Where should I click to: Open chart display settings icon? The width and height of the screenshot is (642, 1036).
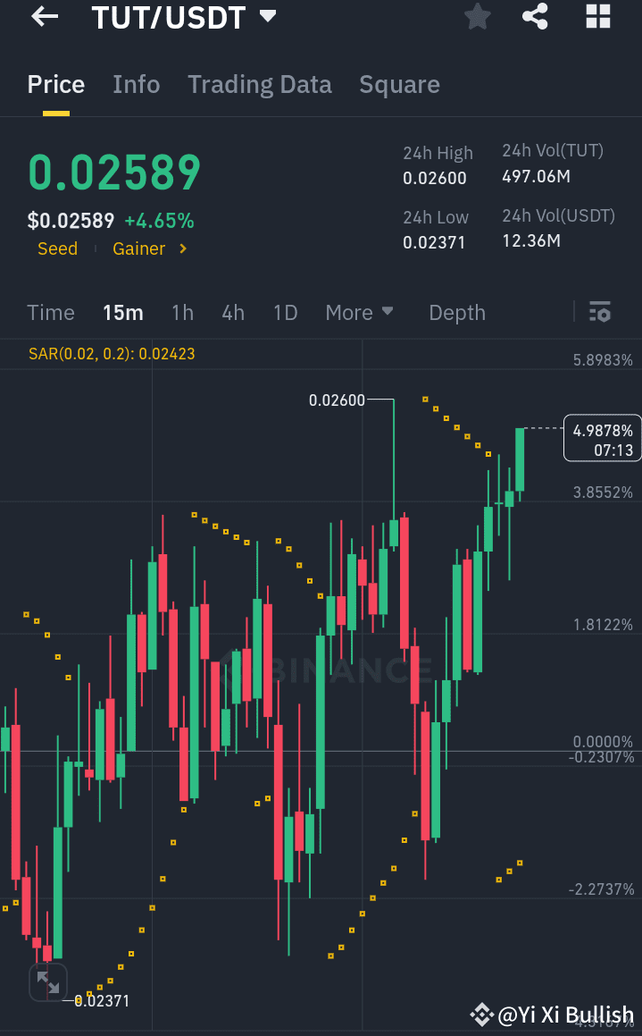(600, 313)
